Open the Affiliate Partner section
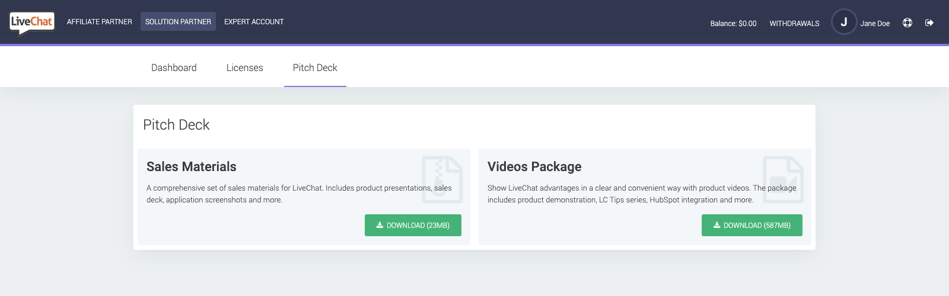 tap(100, 22)
